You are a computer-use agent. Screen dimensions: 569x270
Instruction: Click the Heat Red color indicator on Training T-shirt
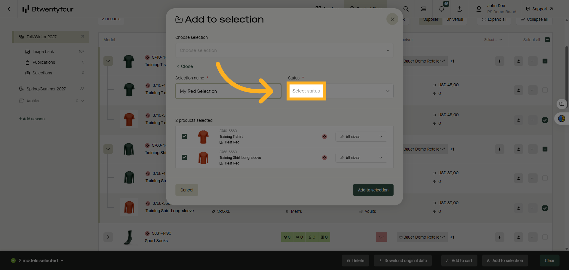325,137
